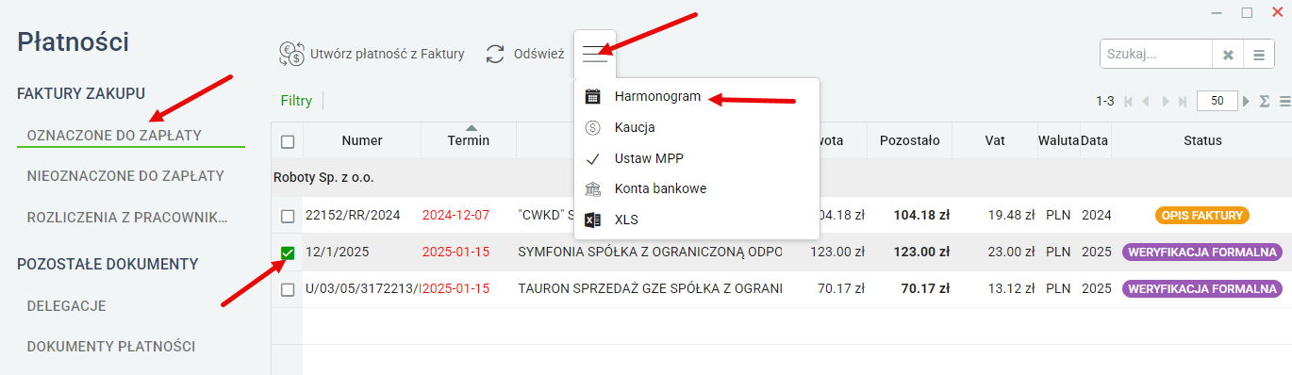Click the checkmark icon beside Ustaw MPP
The image size is (1292, 375).
tap(592, 158)
